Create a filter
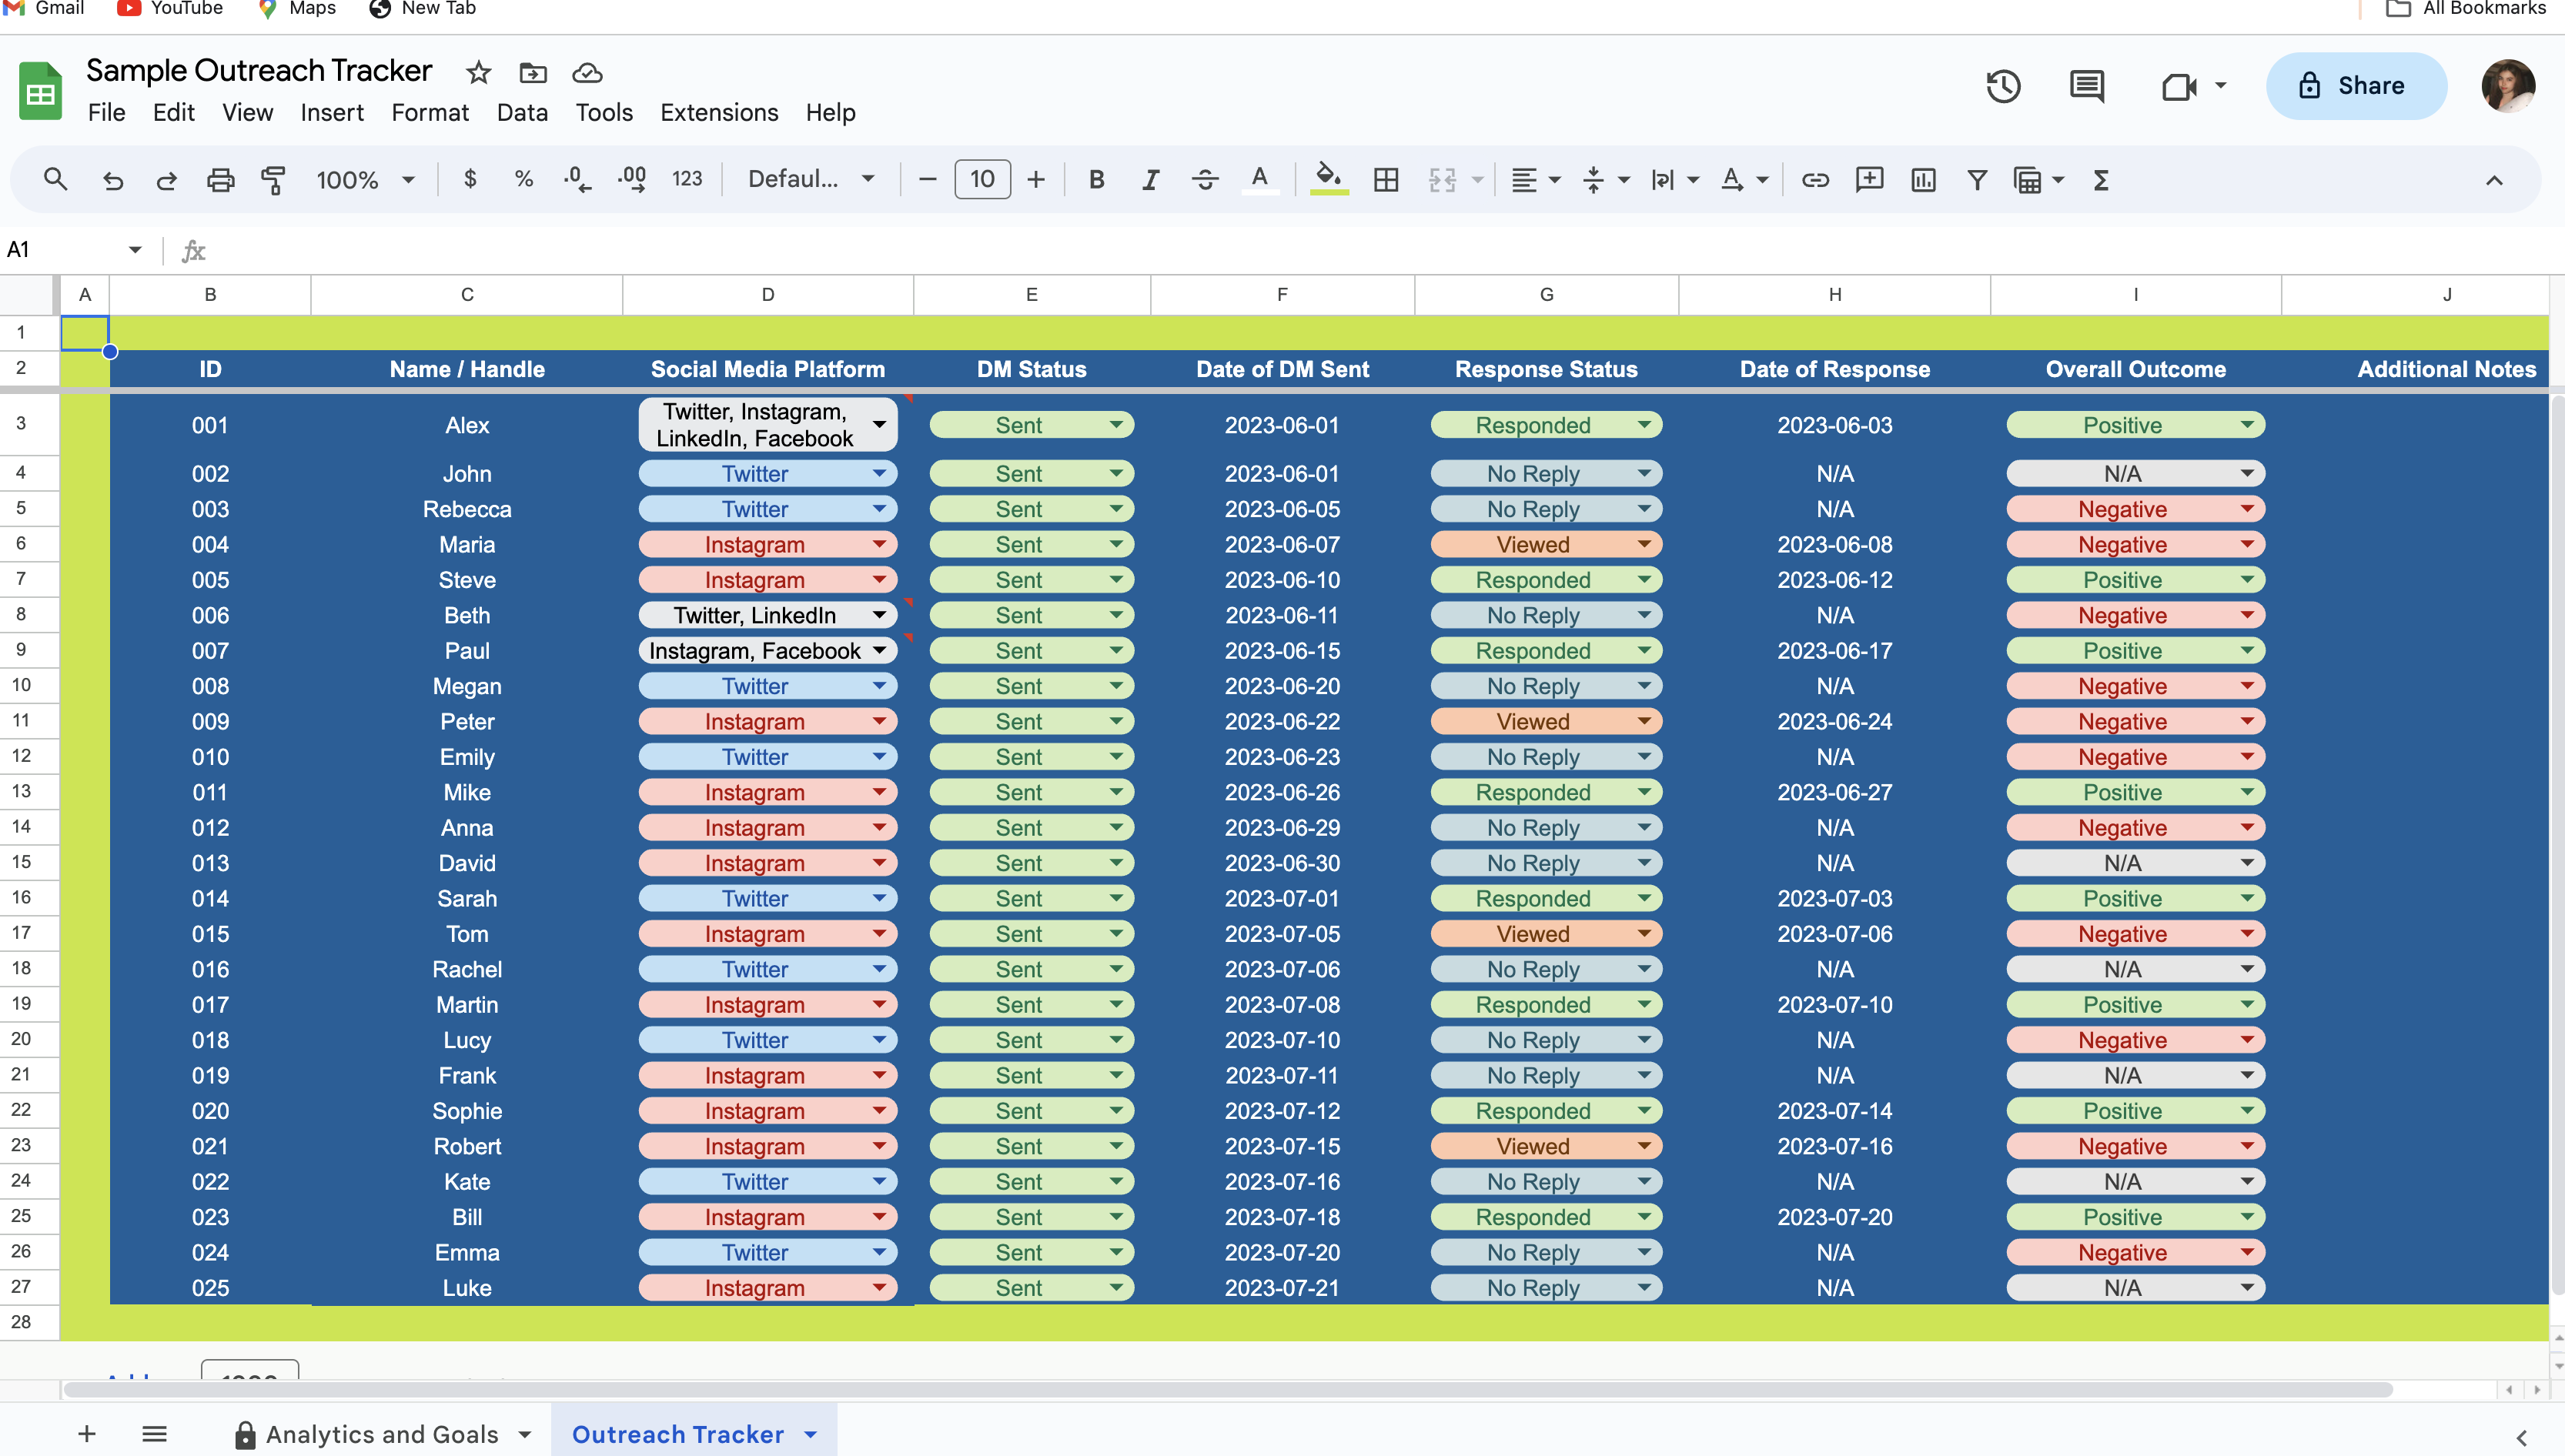Viewport: 2565px width, 1456px height. tap(1977, 180)
